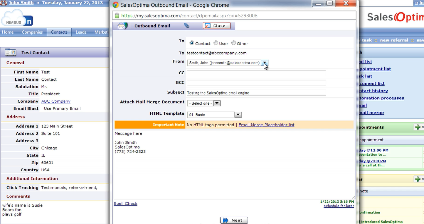The width and height of the screenshot is (424, 224).
Task: Expand the Attach Mail Merge Document selector
Action: click(x=217, y=103)
